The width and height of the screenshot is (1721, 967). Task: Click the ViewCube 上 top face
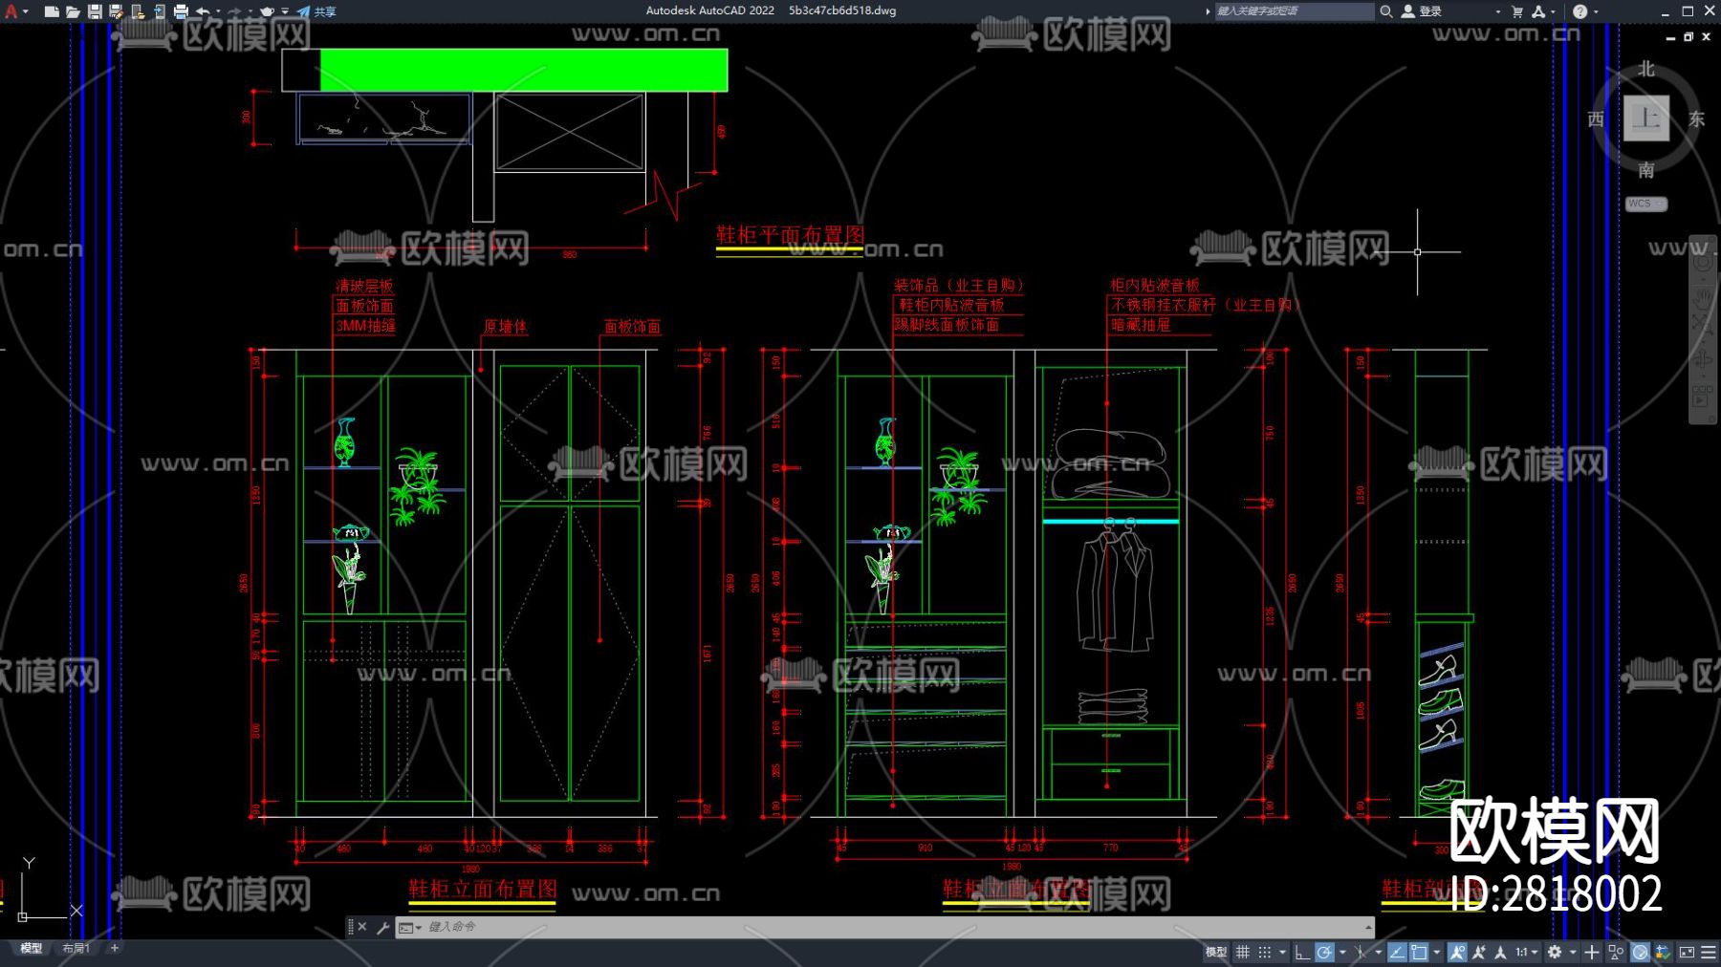pos(1646,118)
